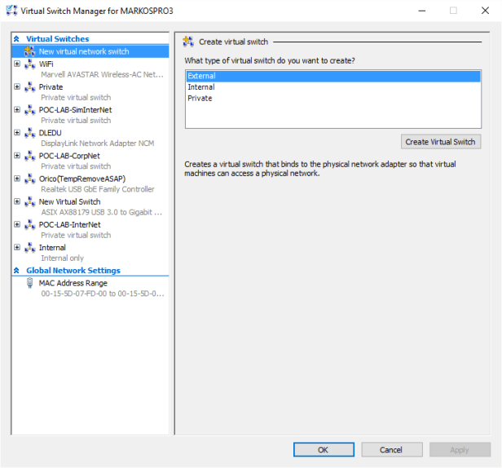Expand the Private switch tree node

point(17,86)
